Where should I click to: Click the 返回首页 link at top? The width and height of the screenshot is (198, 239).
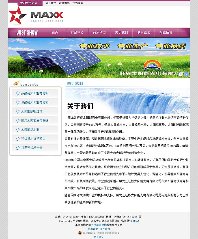51,3
